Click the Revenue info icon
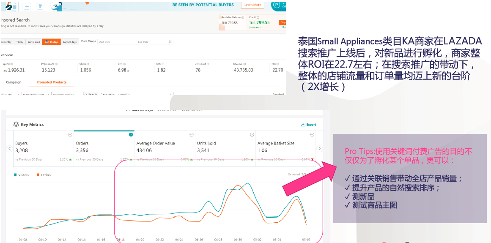This screenshot has height=243, width=491. [245, 64]
